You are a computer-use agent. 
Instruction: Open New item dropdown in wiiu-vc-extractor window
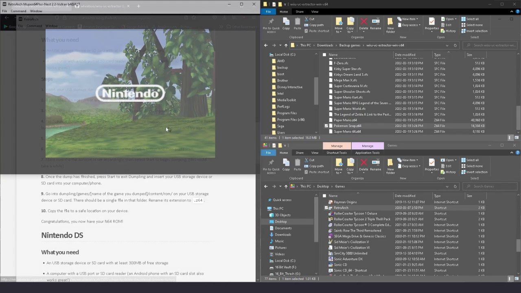click(x=408, y=19)
